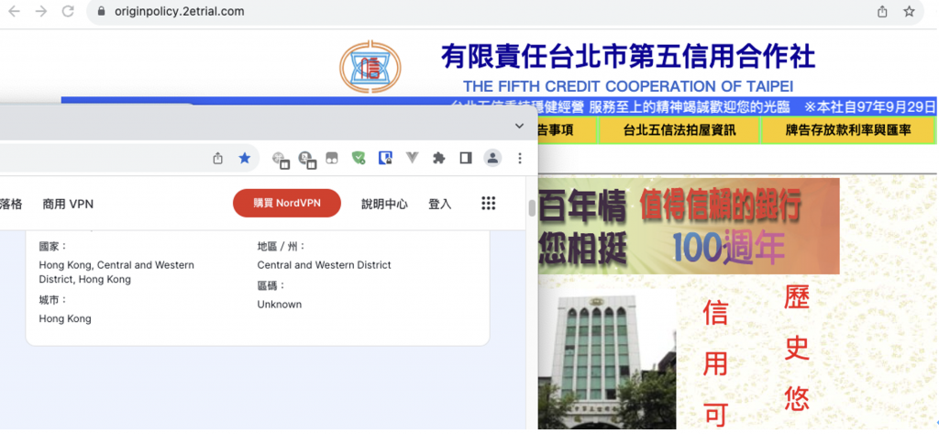Open the nine-dot apps grid icon

[x=489, y=203]
